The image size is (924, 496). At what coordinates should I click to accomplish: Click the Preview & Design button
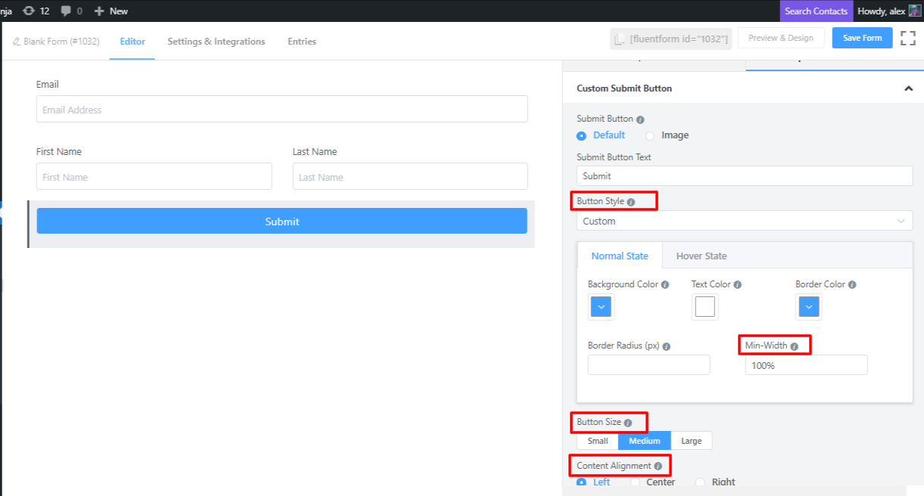point(779,38)
